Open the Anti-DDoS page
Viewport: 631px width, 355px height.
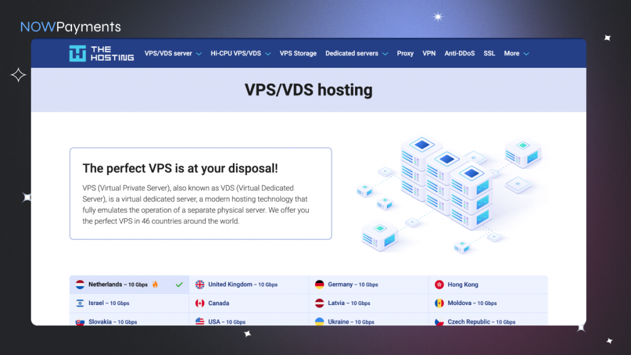460,53
